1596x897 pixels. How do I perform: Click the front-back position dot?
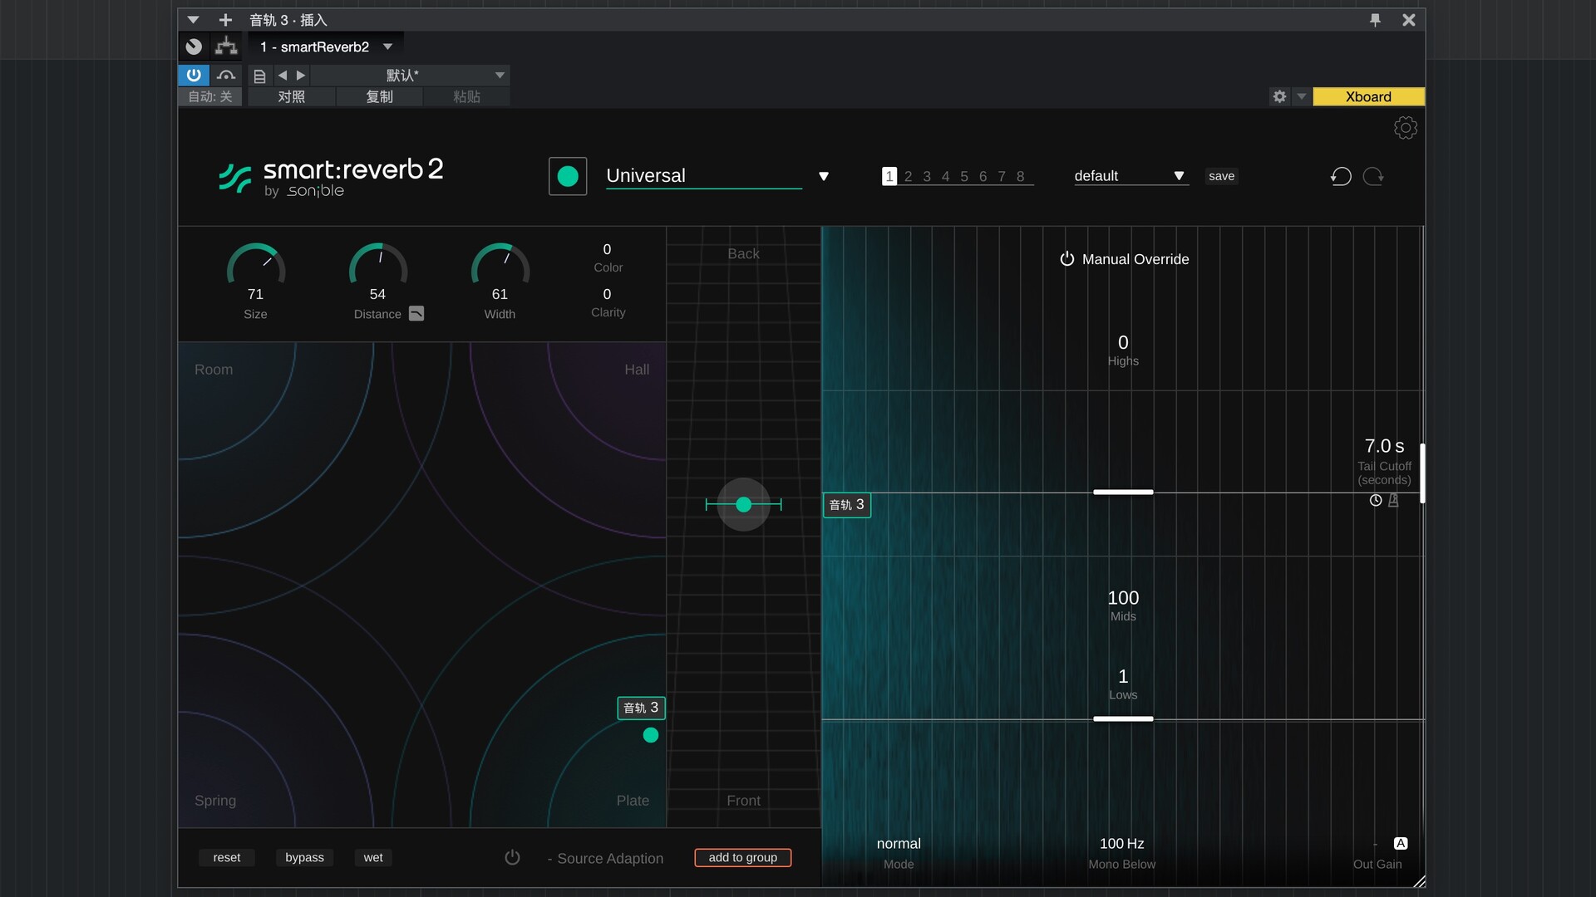[744, 504]
